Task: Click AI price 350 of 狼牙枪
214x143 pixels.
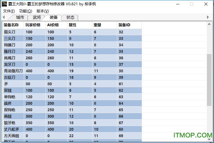Action: pos(51,123)
